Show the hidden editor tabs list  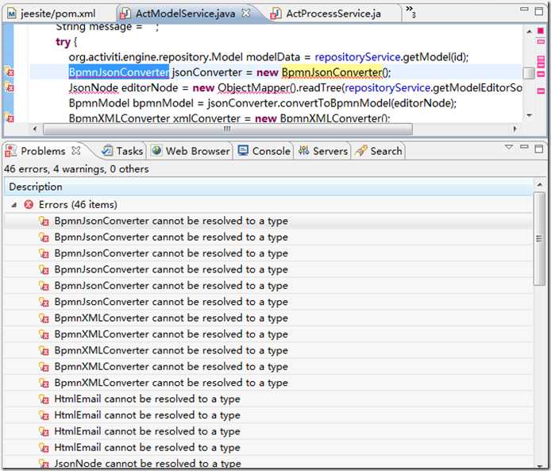tap(410, 11)
